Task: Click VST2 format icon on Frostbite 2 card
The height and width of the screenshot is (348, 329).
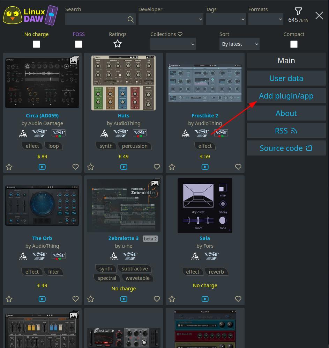Action: [x=221, y=133]
